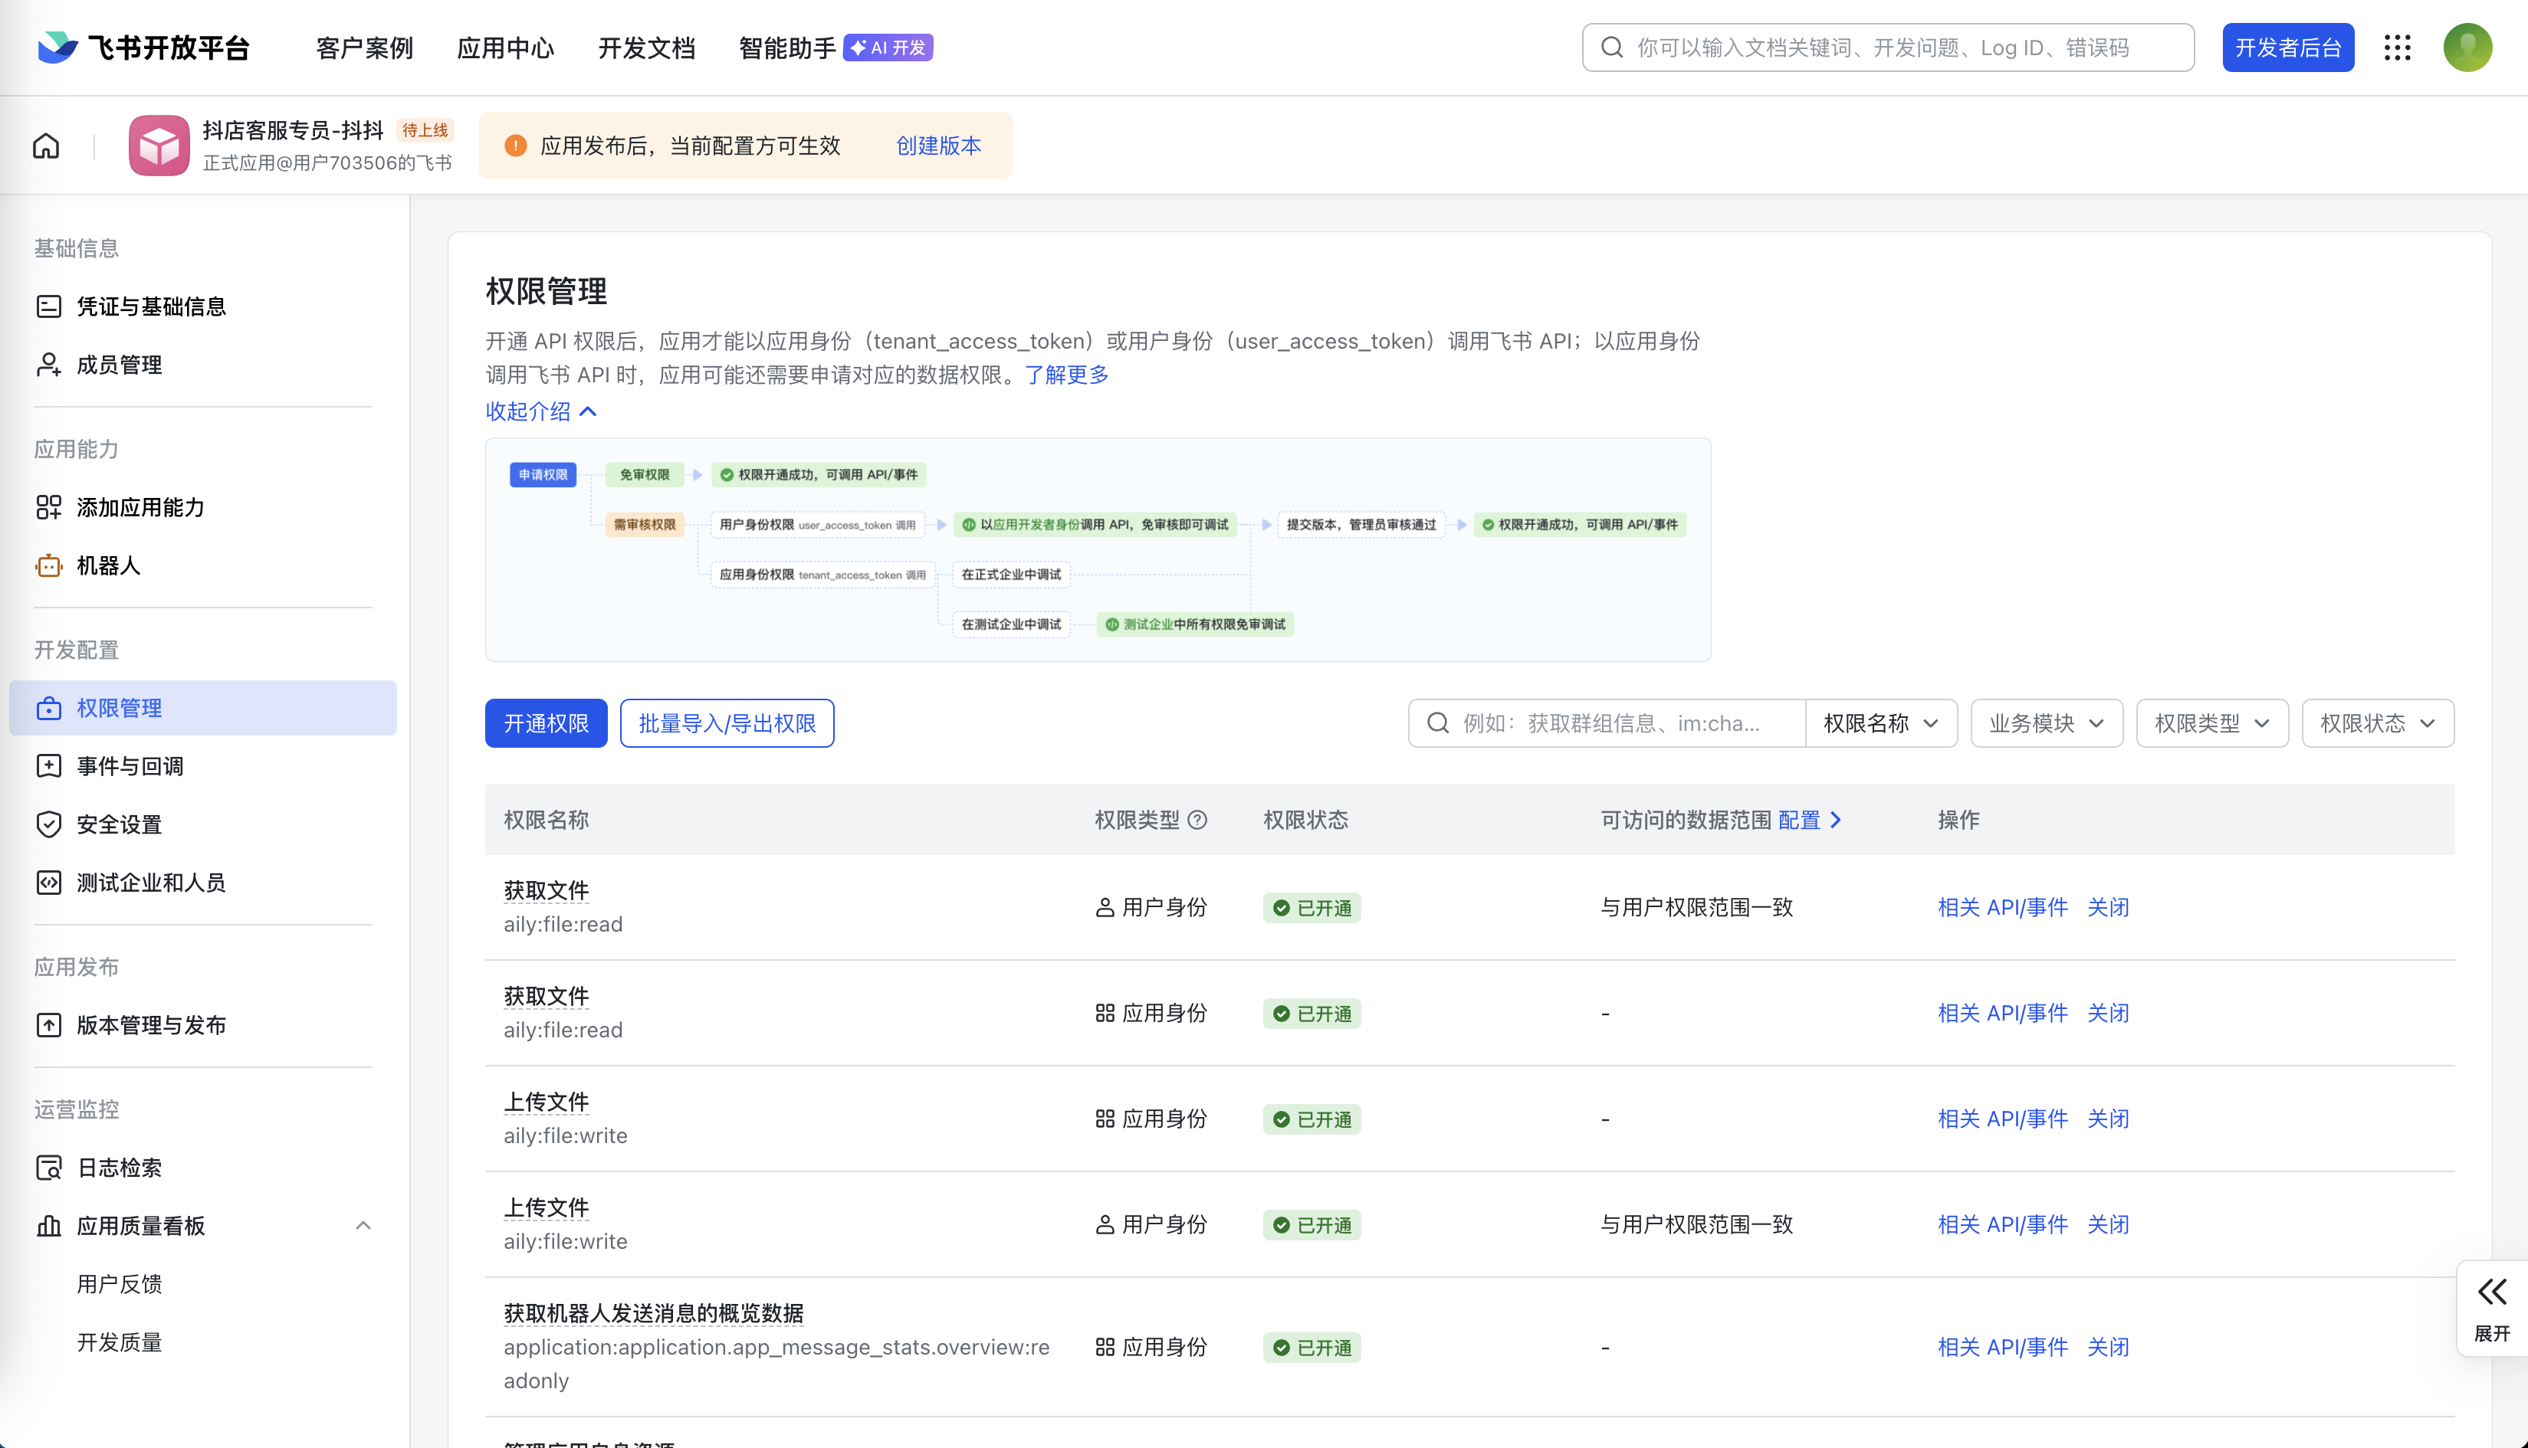Screen dimensions: 2528x1448
Task: Open 机器人 in the sidebar
Action: click(x=107, y=566)
